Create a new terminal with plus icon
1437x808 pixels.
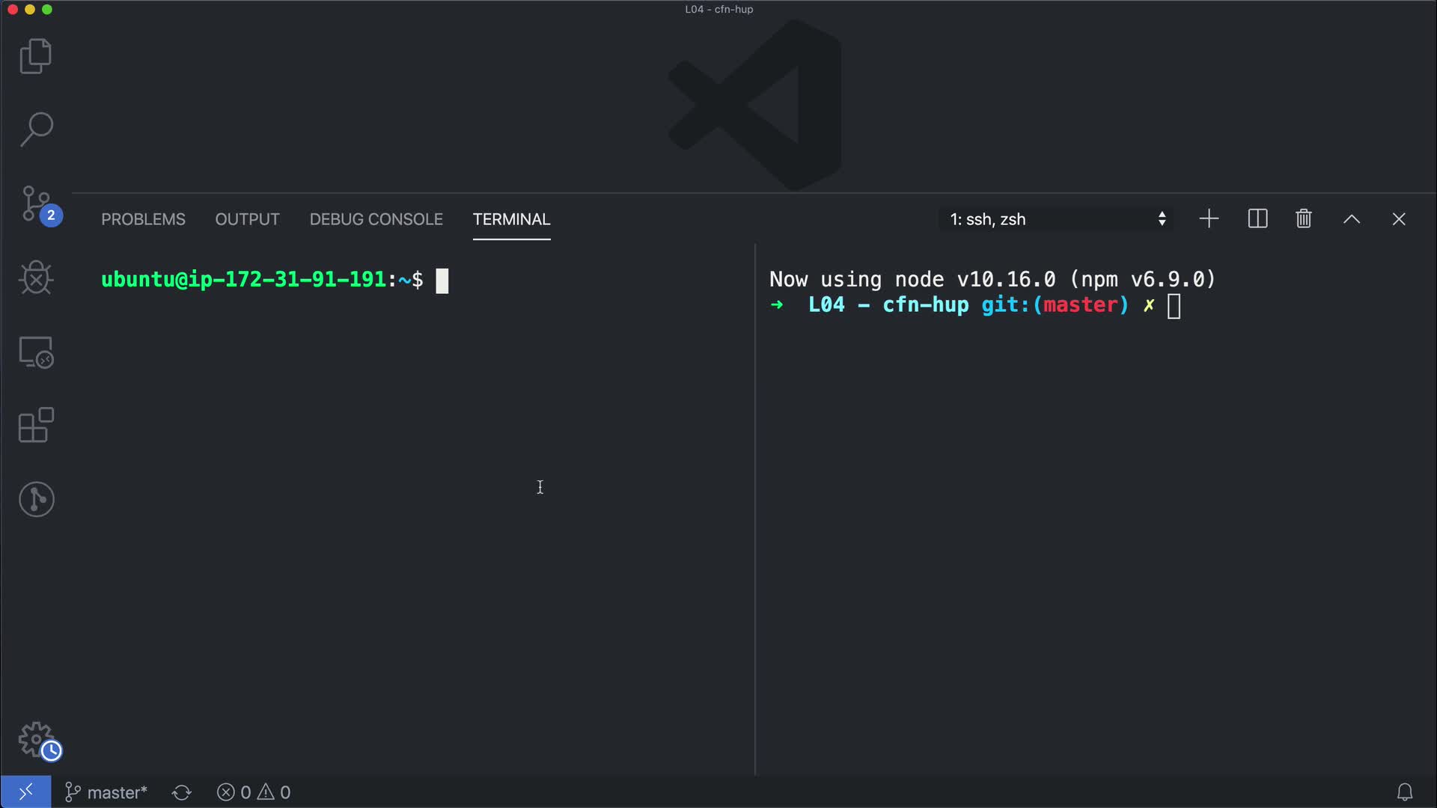pyautogui.click(x=1209, y=219)
